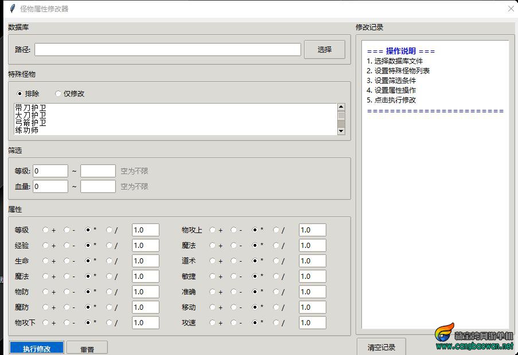The height and width of the screenshot is (355, 518).
Task: Click the 物攻下 value field
Action: point(146,323)
